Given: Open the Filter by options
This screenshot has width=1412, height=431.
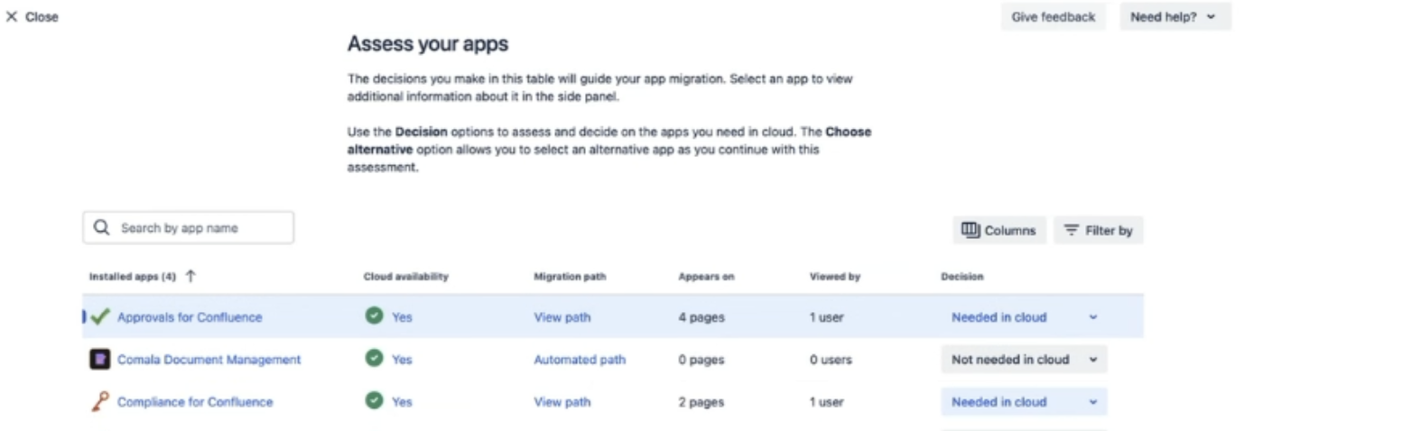Looking at the screenshot, I should 1098,230.
